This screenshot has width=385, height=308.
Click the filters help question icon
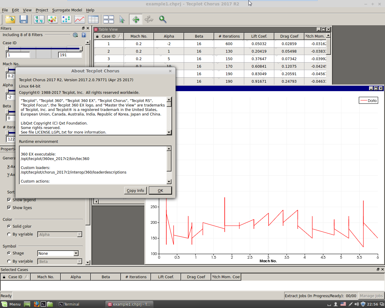pyautogui.click(x=84, y=35)
